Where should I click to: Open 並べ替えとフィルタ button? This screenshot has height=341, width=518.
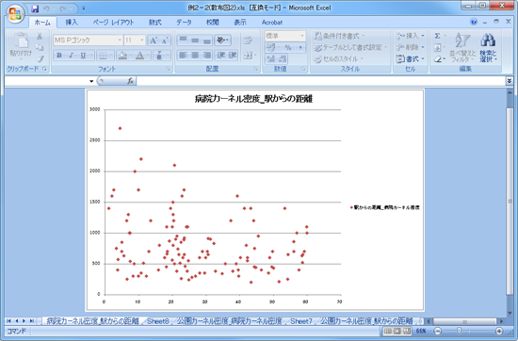462,48
